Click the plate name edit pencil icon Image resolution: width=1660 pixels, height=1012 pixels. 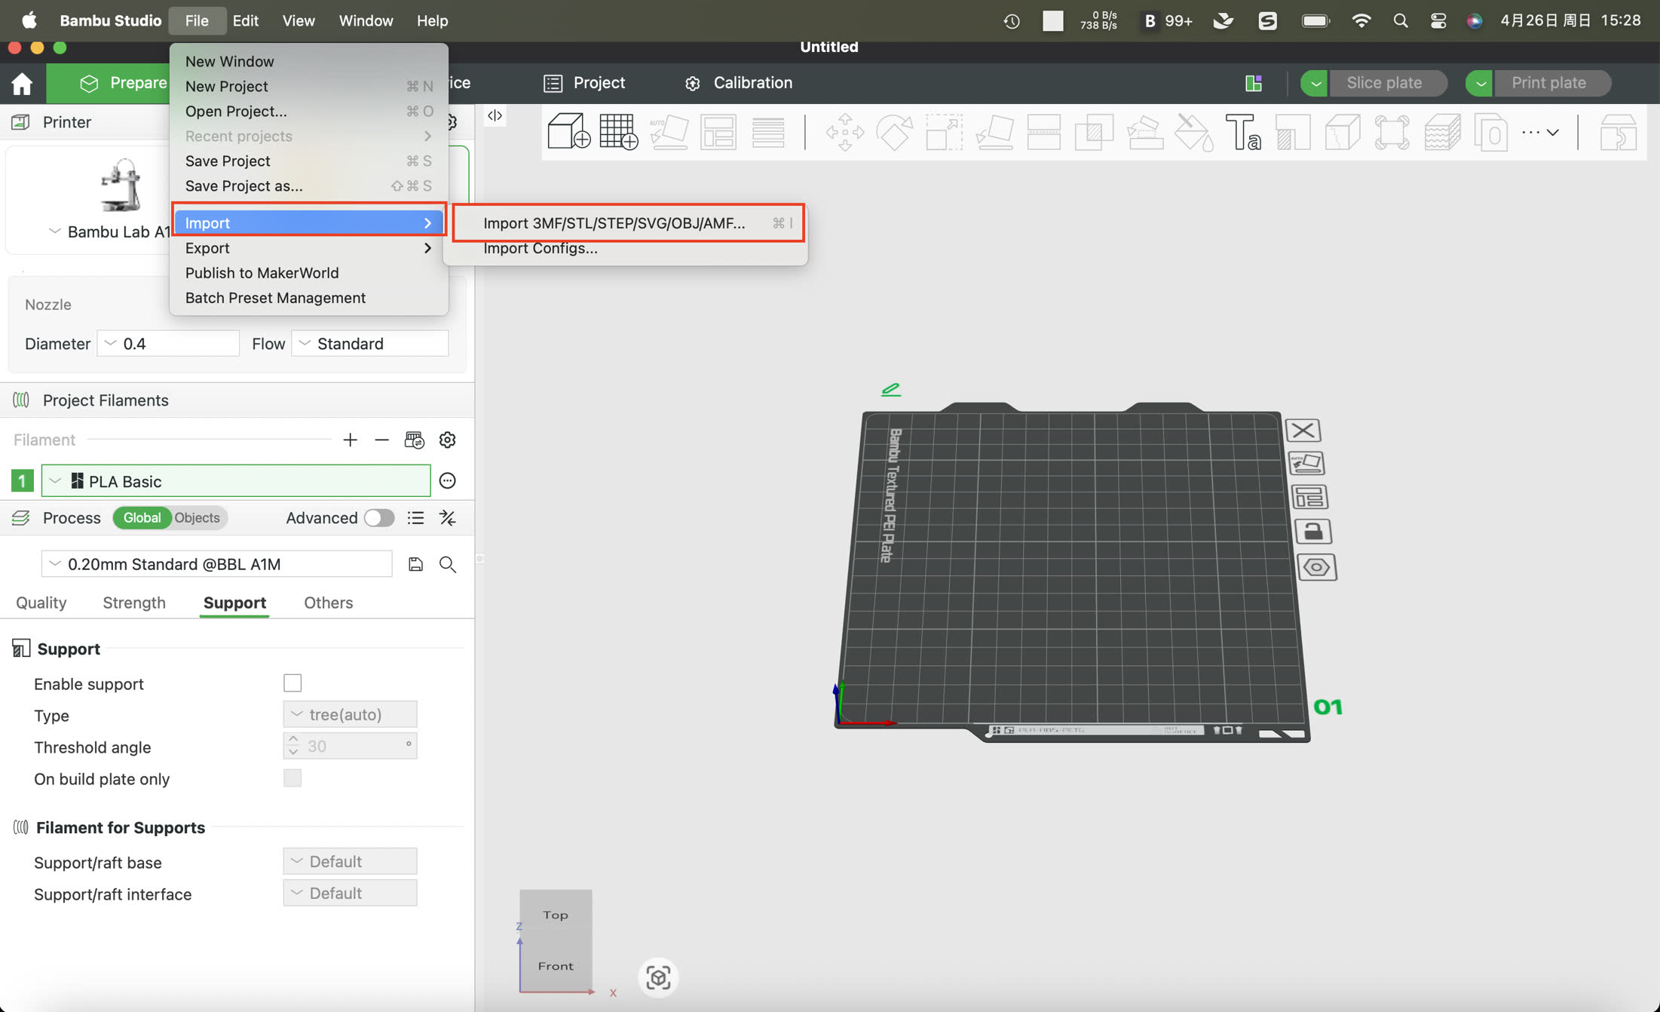click(891, 389)
